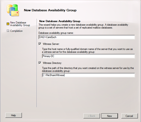Viewport: 141px width, 122px height.
Task: Click New to create the DAG
Action: coord(110,116)
